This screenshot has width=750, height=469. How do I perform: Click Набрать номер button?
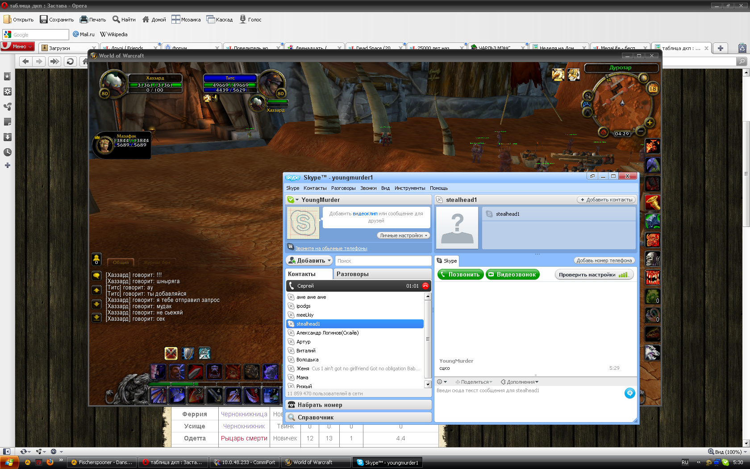click(x=358, y=405)
